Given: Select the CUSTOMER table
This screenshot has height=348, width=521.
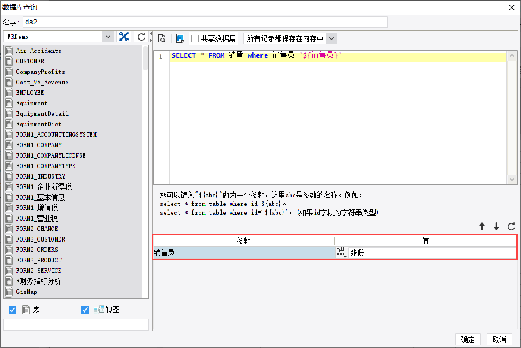Looking at the screenshot, I should click(x=30, y=61).
